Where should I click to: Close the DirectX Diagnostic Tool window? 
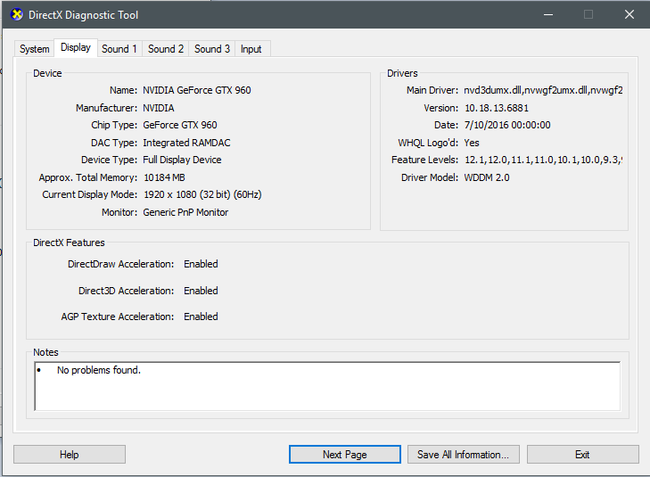click(x=629, y=15)
